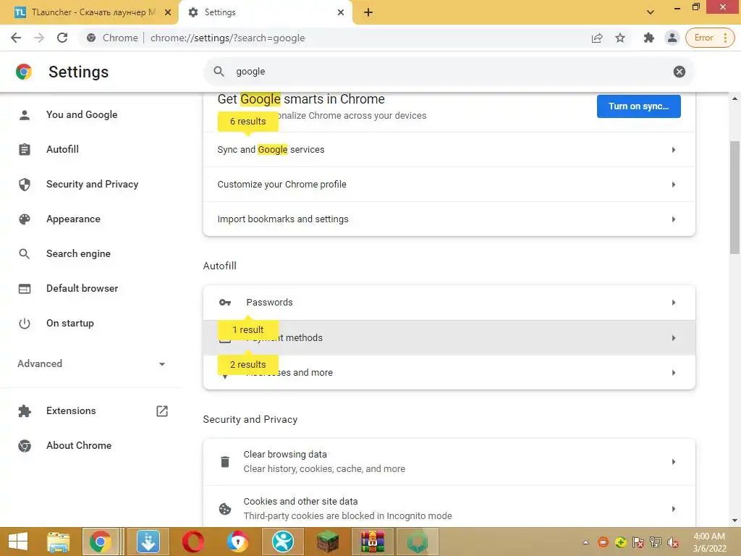741x556 pixels.
Task: Click the share page icon in address bar
Action: pos(597,38)
